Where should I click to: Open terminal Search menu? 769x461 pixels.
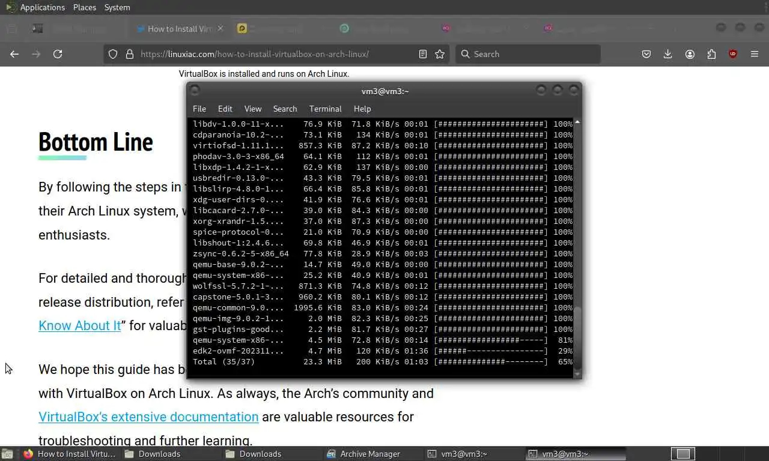pyautogui.click(x=285, y=109)
